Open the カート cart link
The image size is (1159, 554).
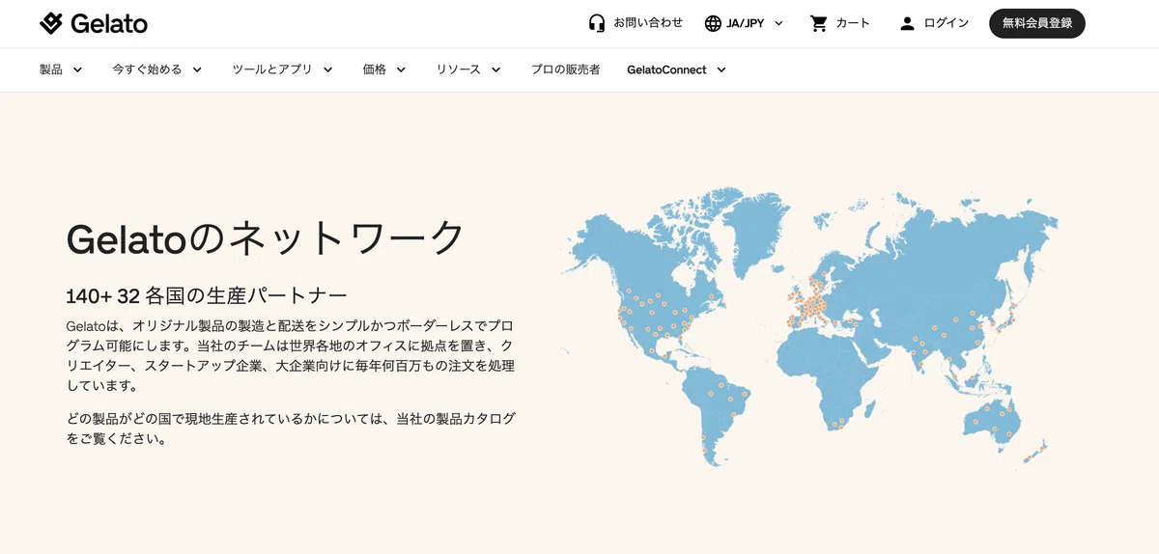tap(853, 23)
